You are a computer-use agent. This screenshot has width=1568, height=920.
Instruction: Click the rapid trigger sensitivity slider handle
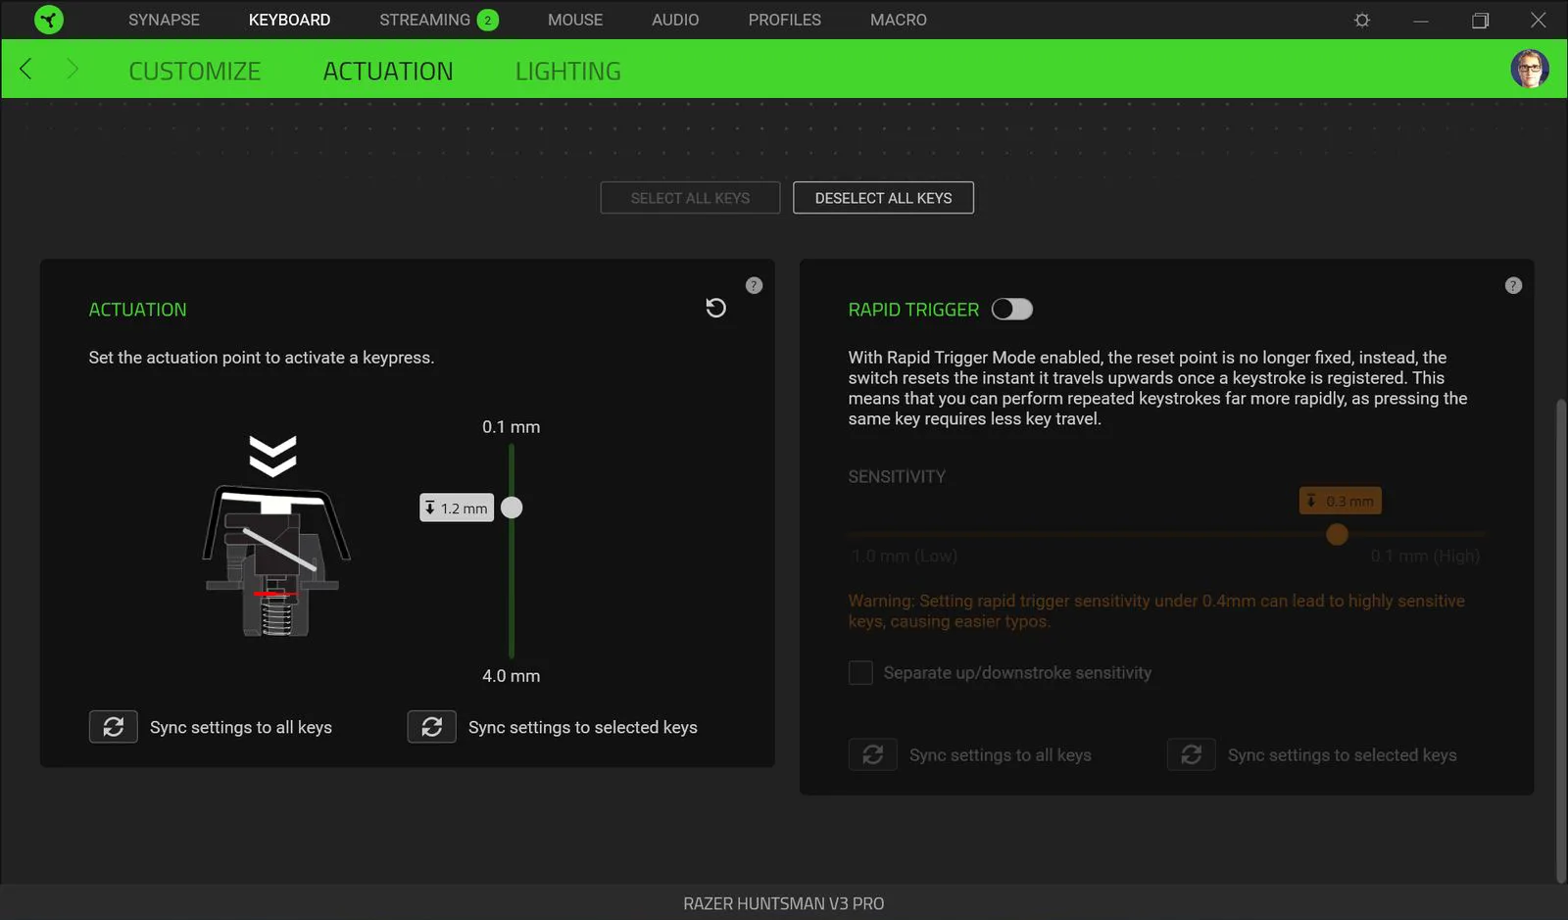coord(1337,534)
